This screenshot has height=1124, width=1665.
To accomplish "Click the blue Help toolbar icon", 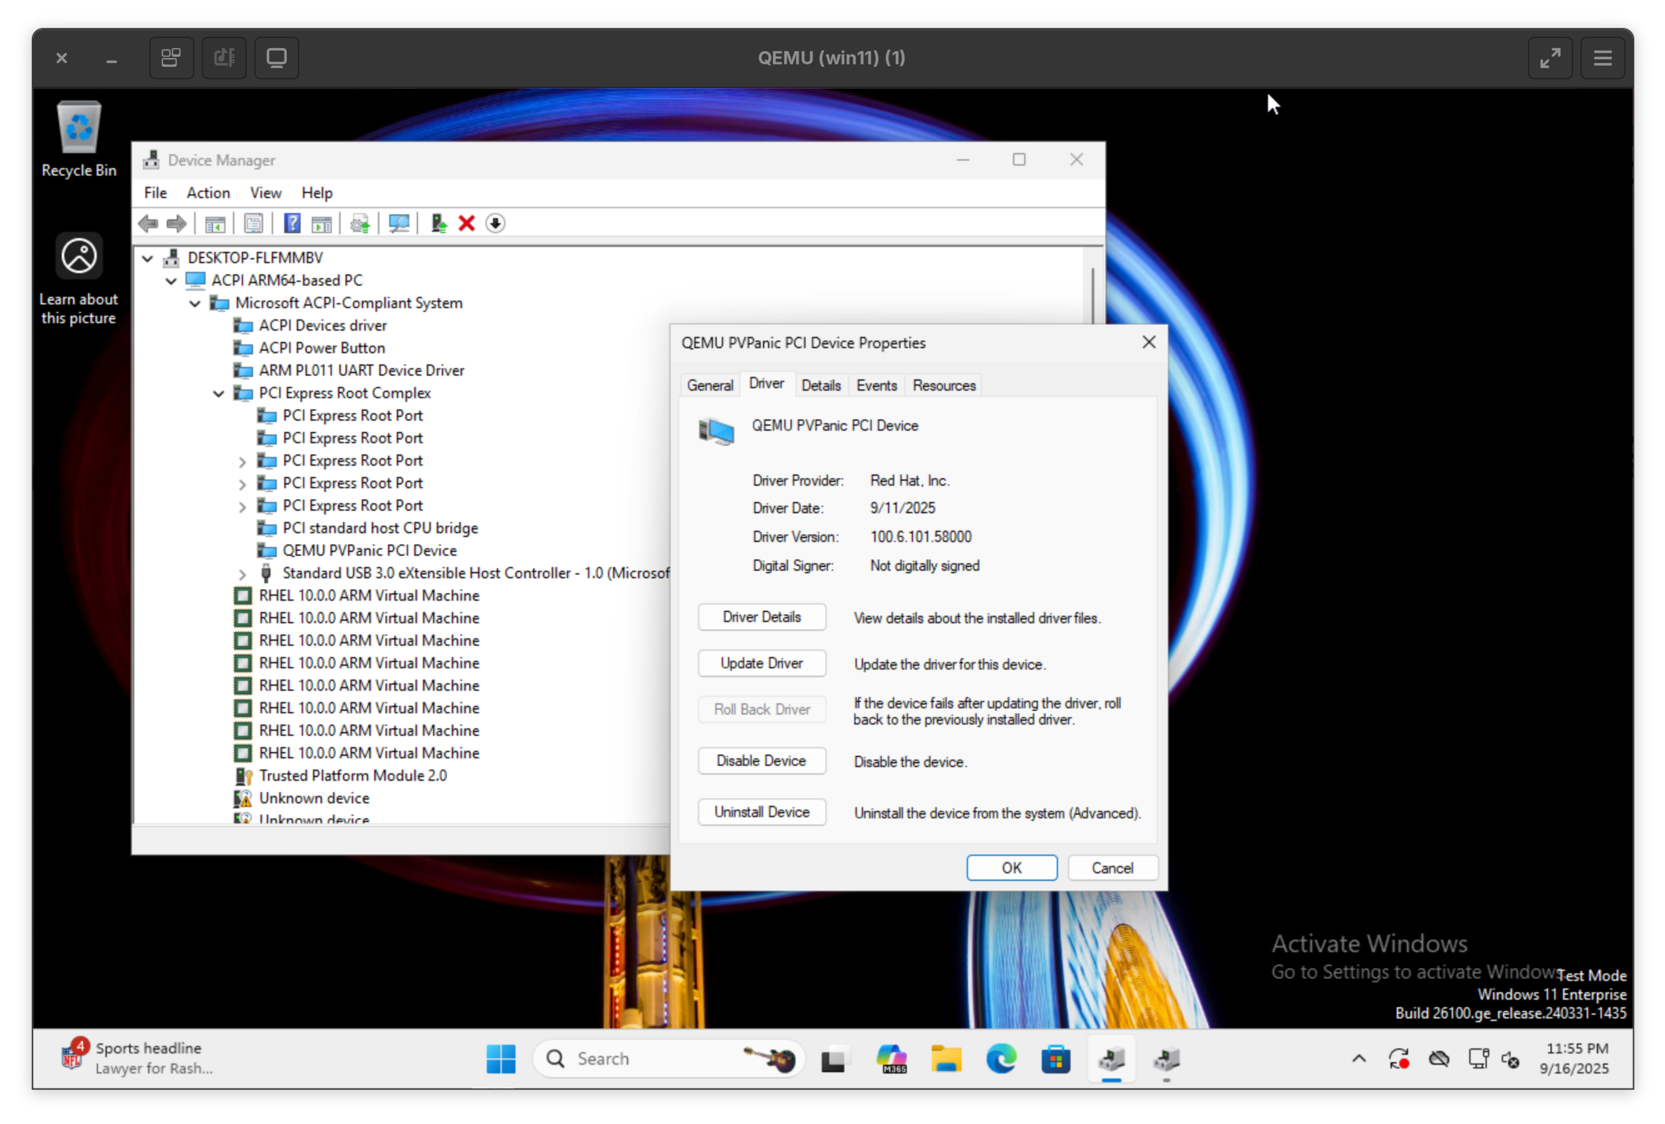I will [292, 224].
